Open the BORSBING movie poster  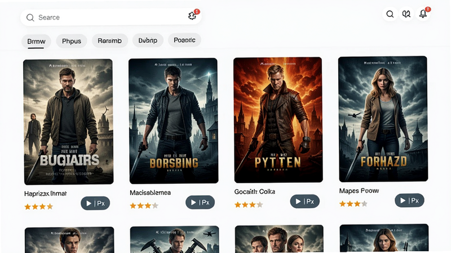[174, 121]
